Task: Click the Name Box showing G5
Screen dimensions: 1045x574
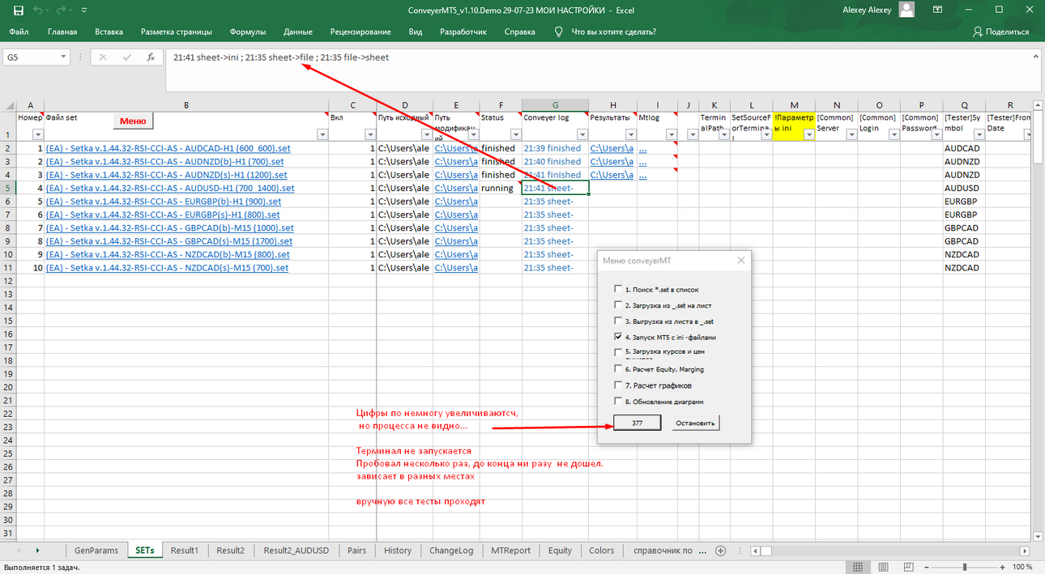Action: pos(31,57)
